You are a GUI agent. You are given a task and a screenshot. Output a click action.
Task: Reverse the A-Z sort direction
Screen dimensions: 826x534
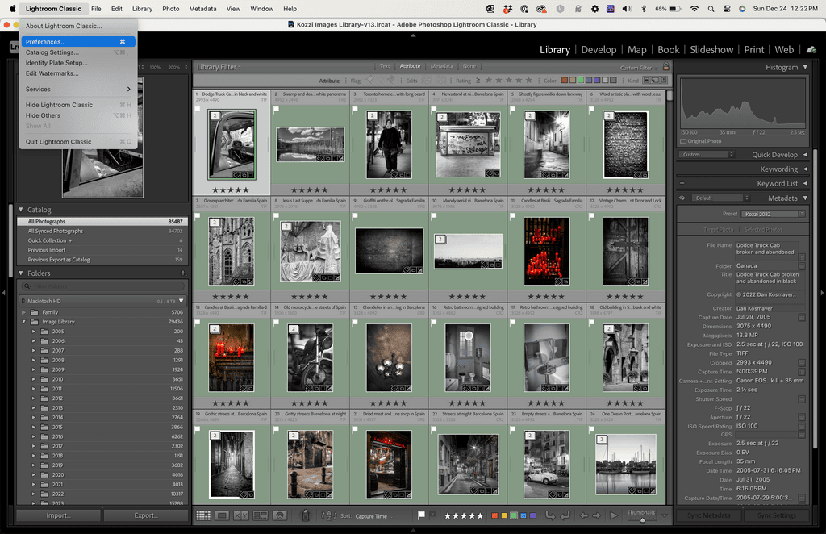[329, 516]
